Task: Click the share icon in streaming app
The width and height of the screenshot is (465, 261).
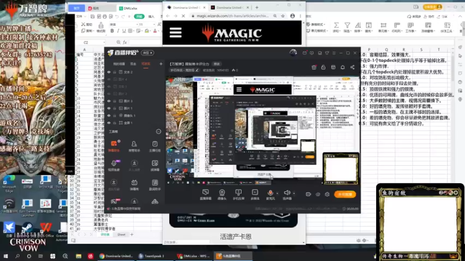Action: click(352, 67)
